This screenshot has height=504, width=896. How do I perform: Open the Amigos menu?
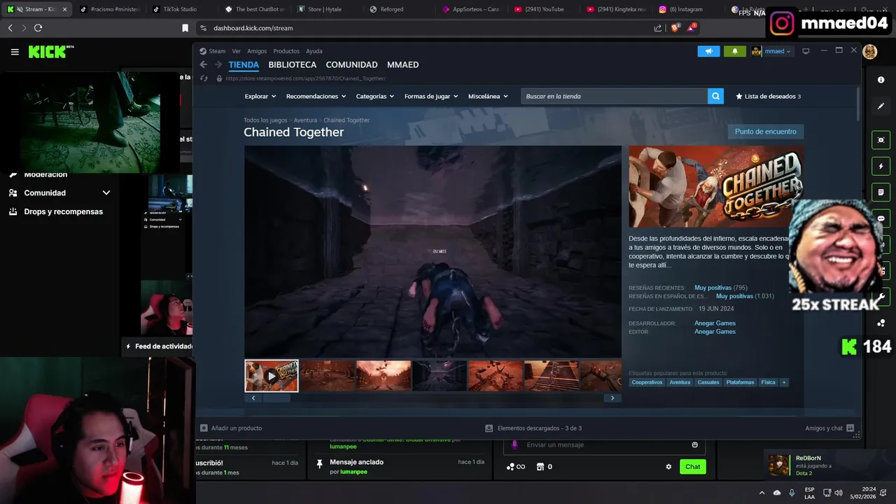(x=257, y=51)
